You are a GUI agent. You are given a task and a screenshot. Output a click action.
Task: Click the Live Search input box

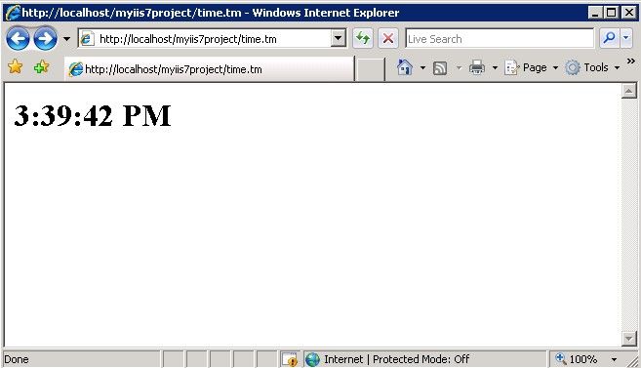[x=500, y=39]
